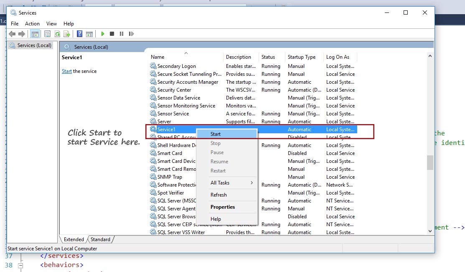Toggle the Show/Hide Console Tree icon

35,34
